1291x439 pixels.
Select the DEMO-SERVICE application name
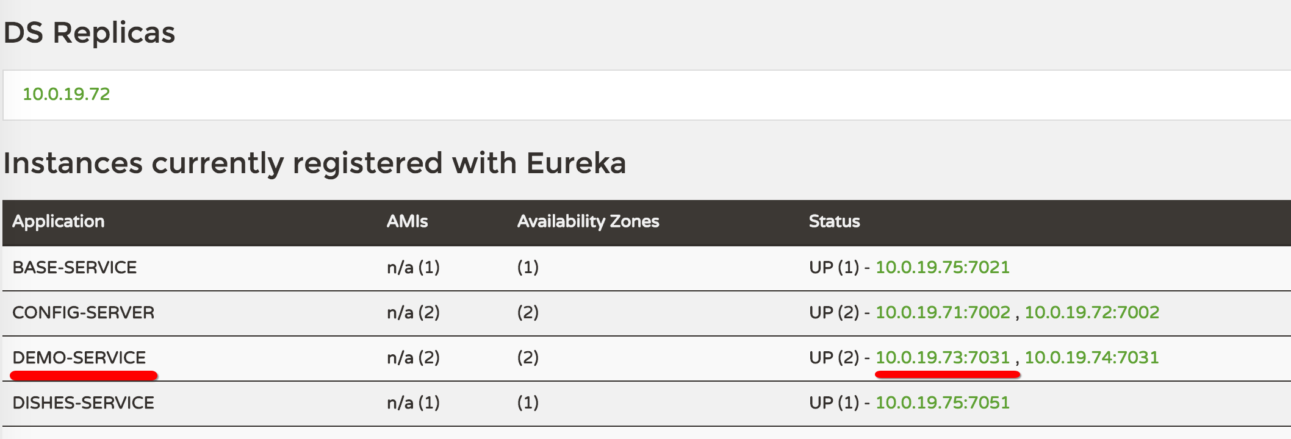click(79, 357)
